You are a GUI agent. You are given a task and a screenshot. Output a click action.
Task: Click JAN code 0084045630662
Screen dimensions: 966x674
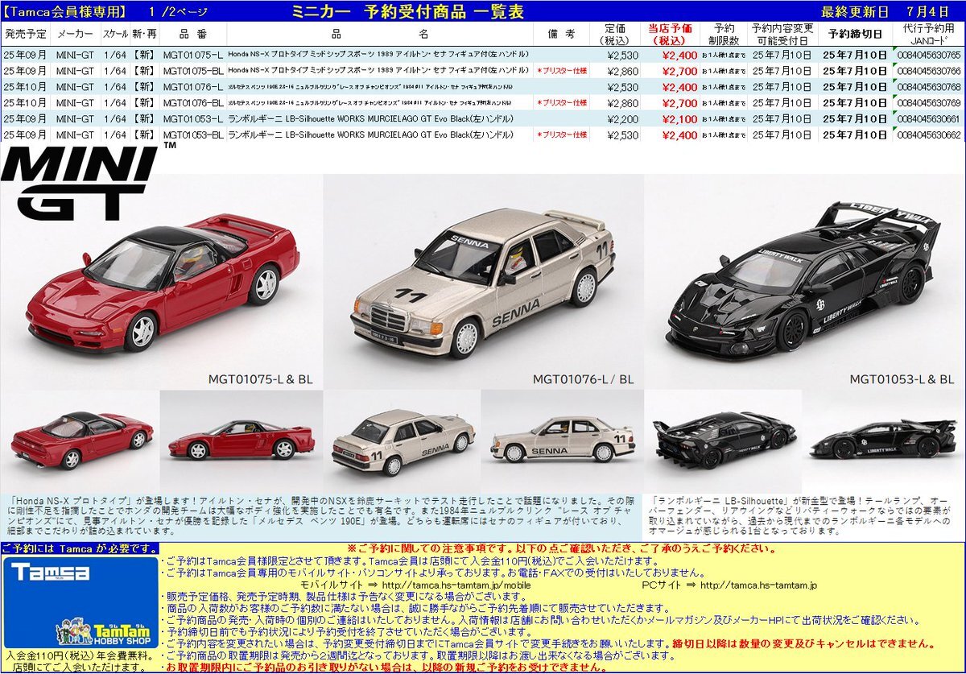(x=930, y=135)
